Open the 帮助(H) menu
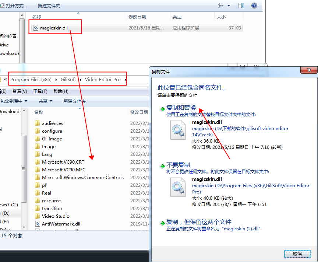Viewport: 318px width, 262px height. 61,91
